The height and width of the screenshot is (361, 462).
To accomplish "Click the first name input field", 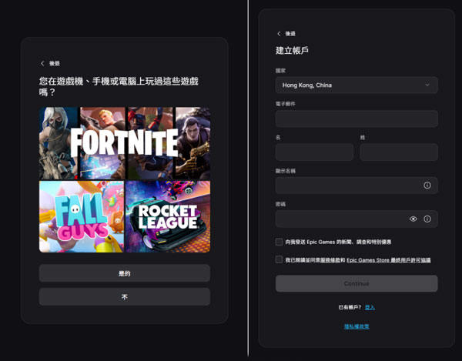I will click(314, 152).
